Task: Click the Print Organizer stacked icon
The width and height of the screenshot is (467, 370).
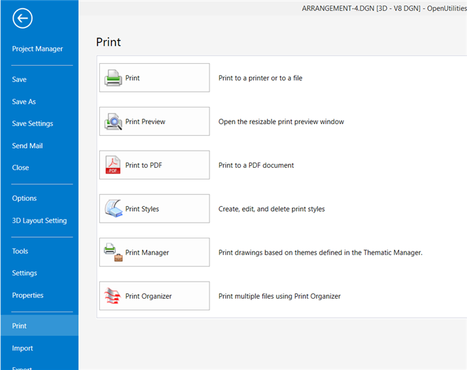Action: pos(113,296)
